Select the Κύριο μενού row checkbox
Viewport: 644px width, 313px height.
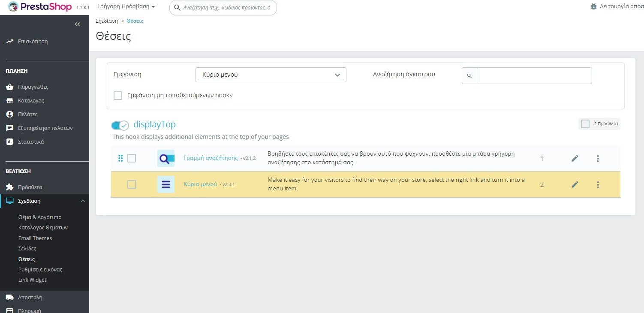132,184
